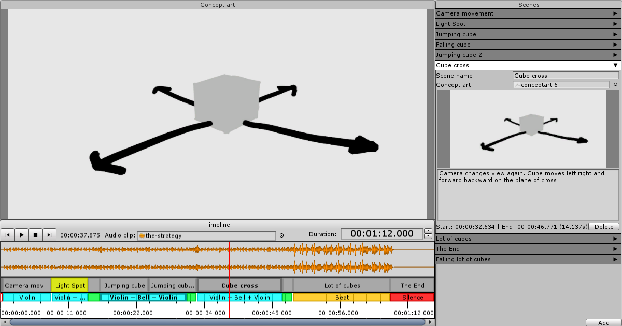Expand The End scene

click(616, 249)
